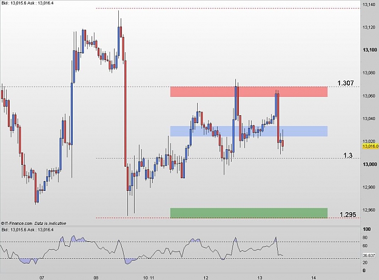Click the date label 08 on time axis

[x=96, y=278]
